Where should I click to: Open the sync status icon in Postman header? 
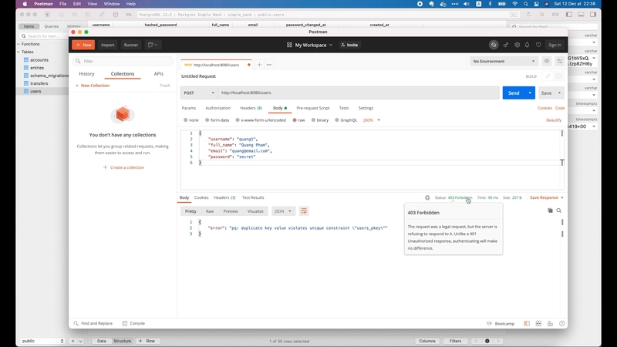click(494, 45)
